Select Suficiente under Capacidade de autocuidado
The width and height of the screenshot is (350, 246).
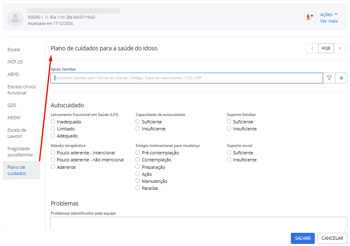(x=137, y=121)
